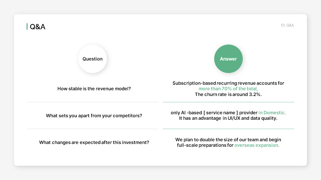Click 'advantage in UI/UX and data quality' line
Image resolution: width=321 pixels, height=180 pixels.
tap(228, 118)
